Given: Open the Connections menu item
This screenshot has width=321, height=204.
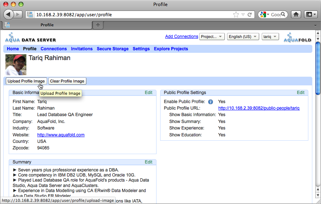Looking at the screenshot, I should point(54,49).
